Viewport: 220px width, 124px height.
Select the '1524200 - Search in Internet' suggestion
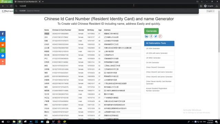click(x=106, y=11)
